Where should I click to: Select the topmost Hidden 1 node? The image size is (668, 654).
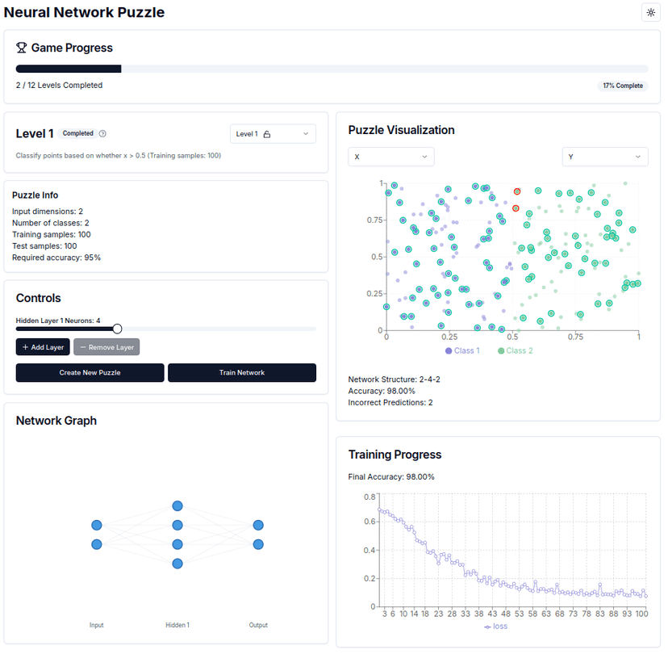coord(177,506)
